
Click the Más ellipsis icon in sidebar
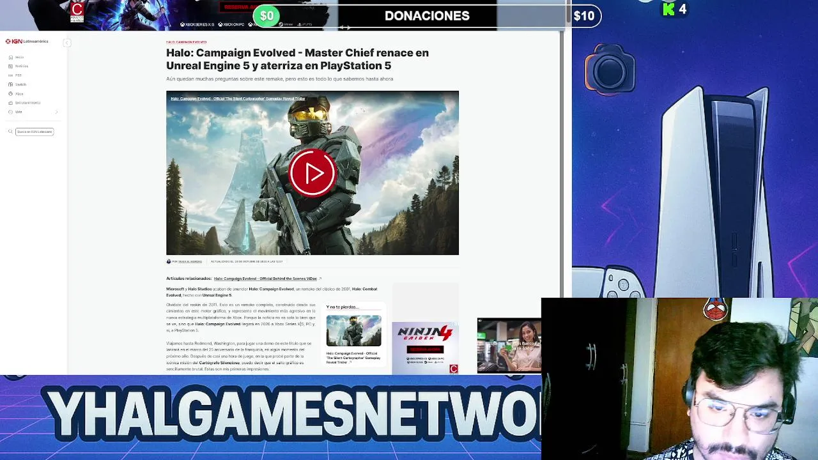[10, 112]
